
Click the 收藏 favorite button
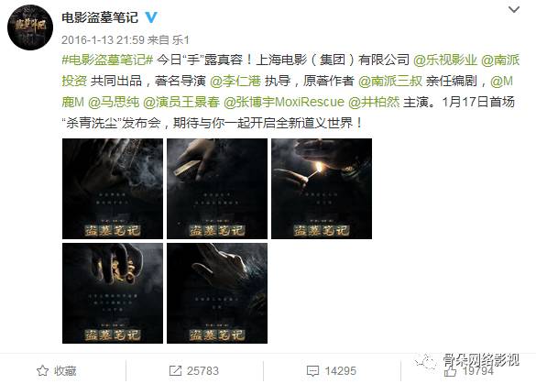pyautogui.click(x=57, y=371)
